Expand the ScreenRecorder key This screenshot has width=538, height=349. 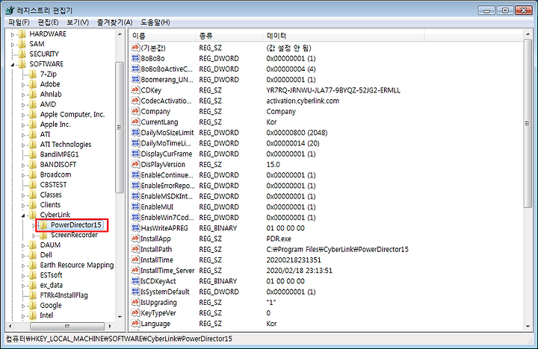tap(34, 236)
